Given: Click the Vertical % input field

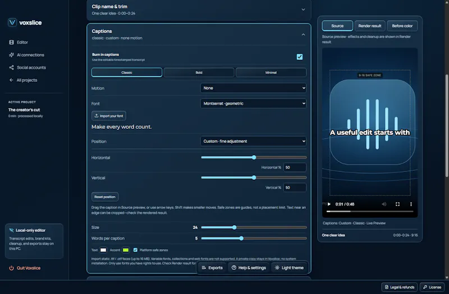Looking at the screenshot, I should [295, 188].
